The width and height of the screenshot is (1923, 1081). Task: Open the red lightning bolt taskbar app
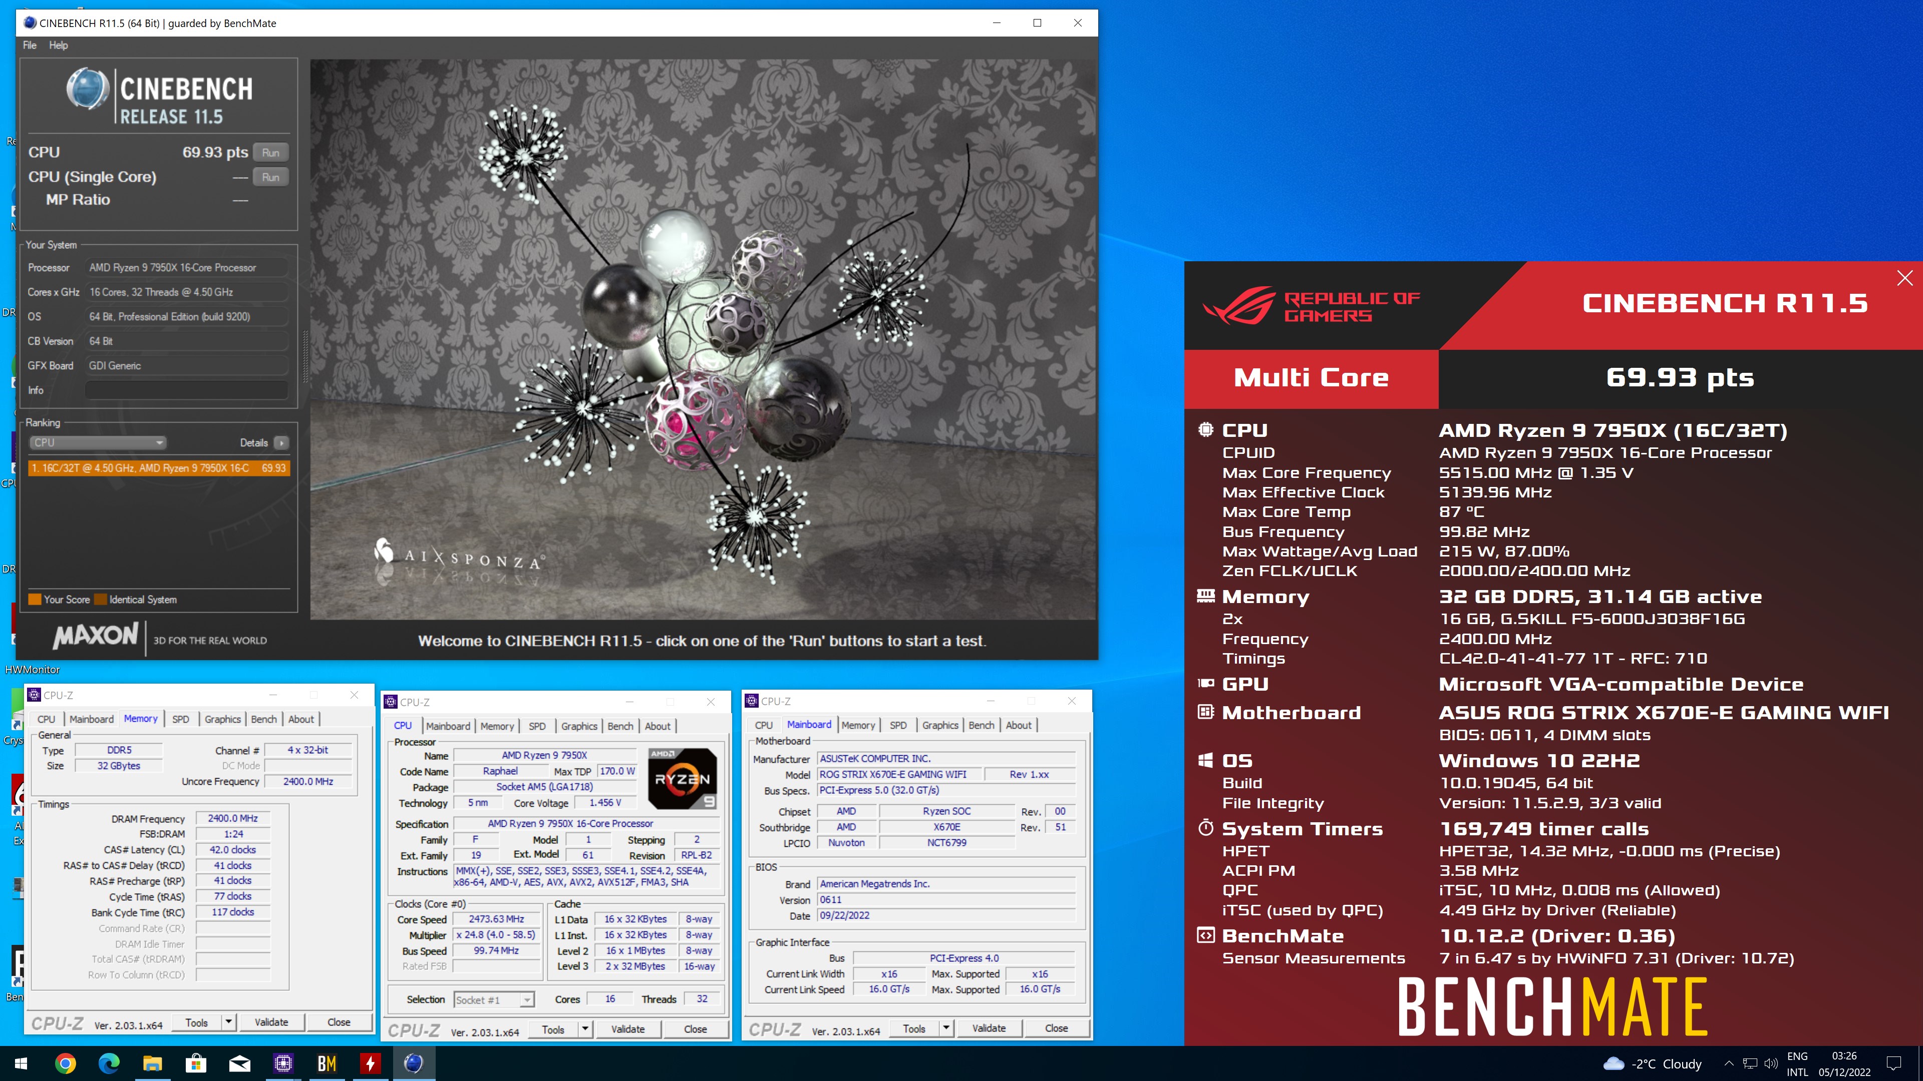(x=370, y=1063)
